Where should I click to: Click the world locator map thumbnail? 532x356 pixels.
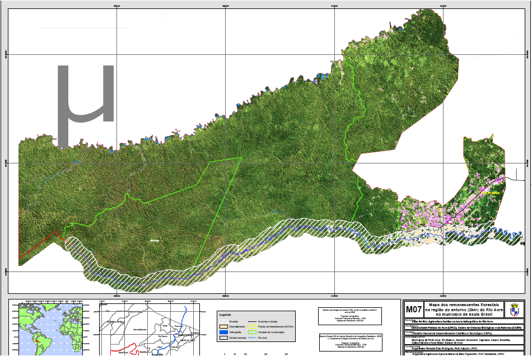pyautogui.click(x=51, y=329)
